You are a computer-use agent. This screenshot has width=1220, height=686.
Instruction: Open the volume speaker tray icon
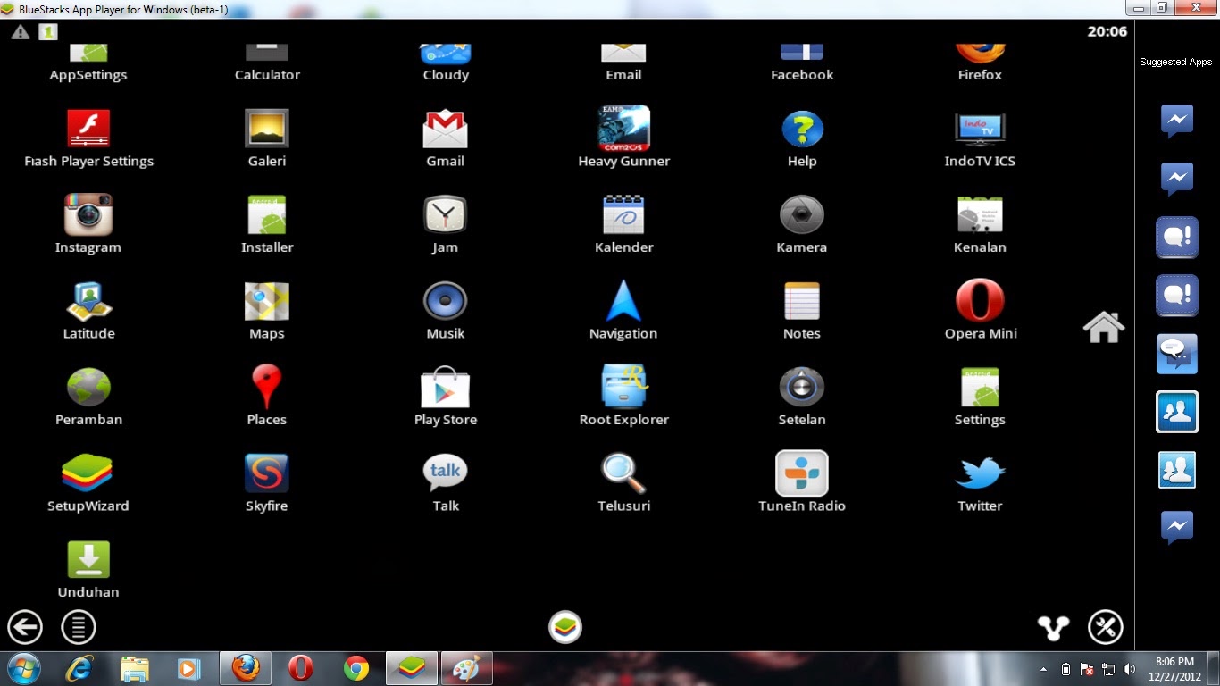pyautogui.click(x=1130, y=669)
